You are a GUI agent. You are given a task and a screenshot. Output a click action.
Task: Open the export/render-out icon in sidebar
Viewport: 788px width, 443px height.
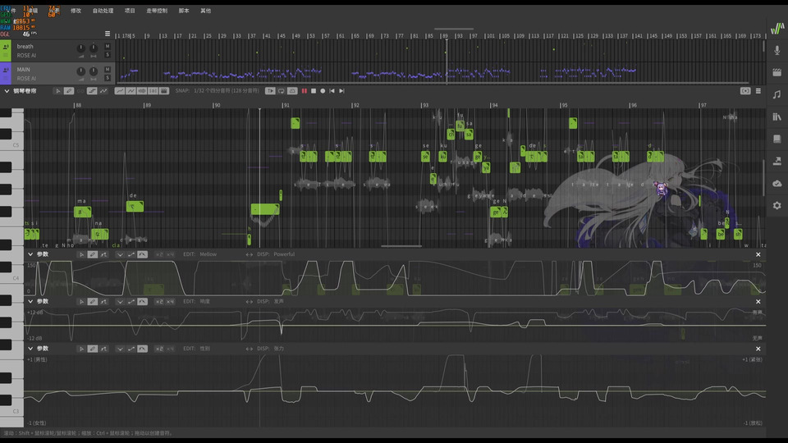[777, 161]
